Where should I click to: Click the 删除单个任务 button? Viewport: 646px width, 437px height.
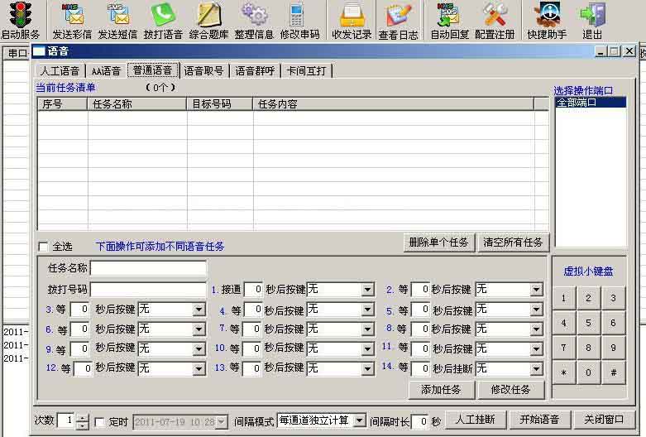click(438, 243)
